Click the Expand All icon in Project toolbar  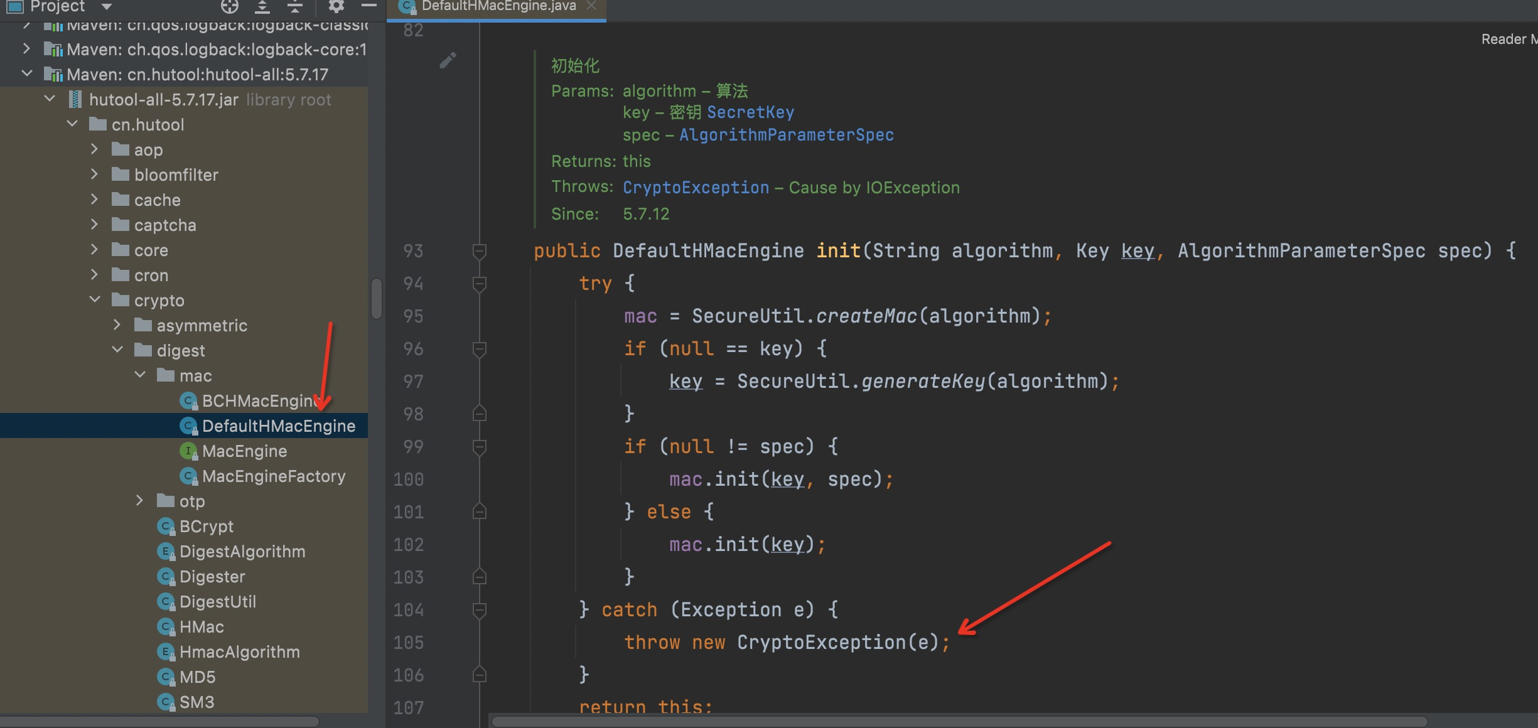(263, 7)
